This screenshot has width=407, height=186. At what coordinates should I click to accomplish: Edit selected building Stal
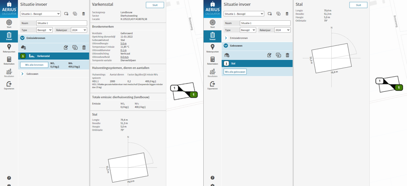(269, 55)
